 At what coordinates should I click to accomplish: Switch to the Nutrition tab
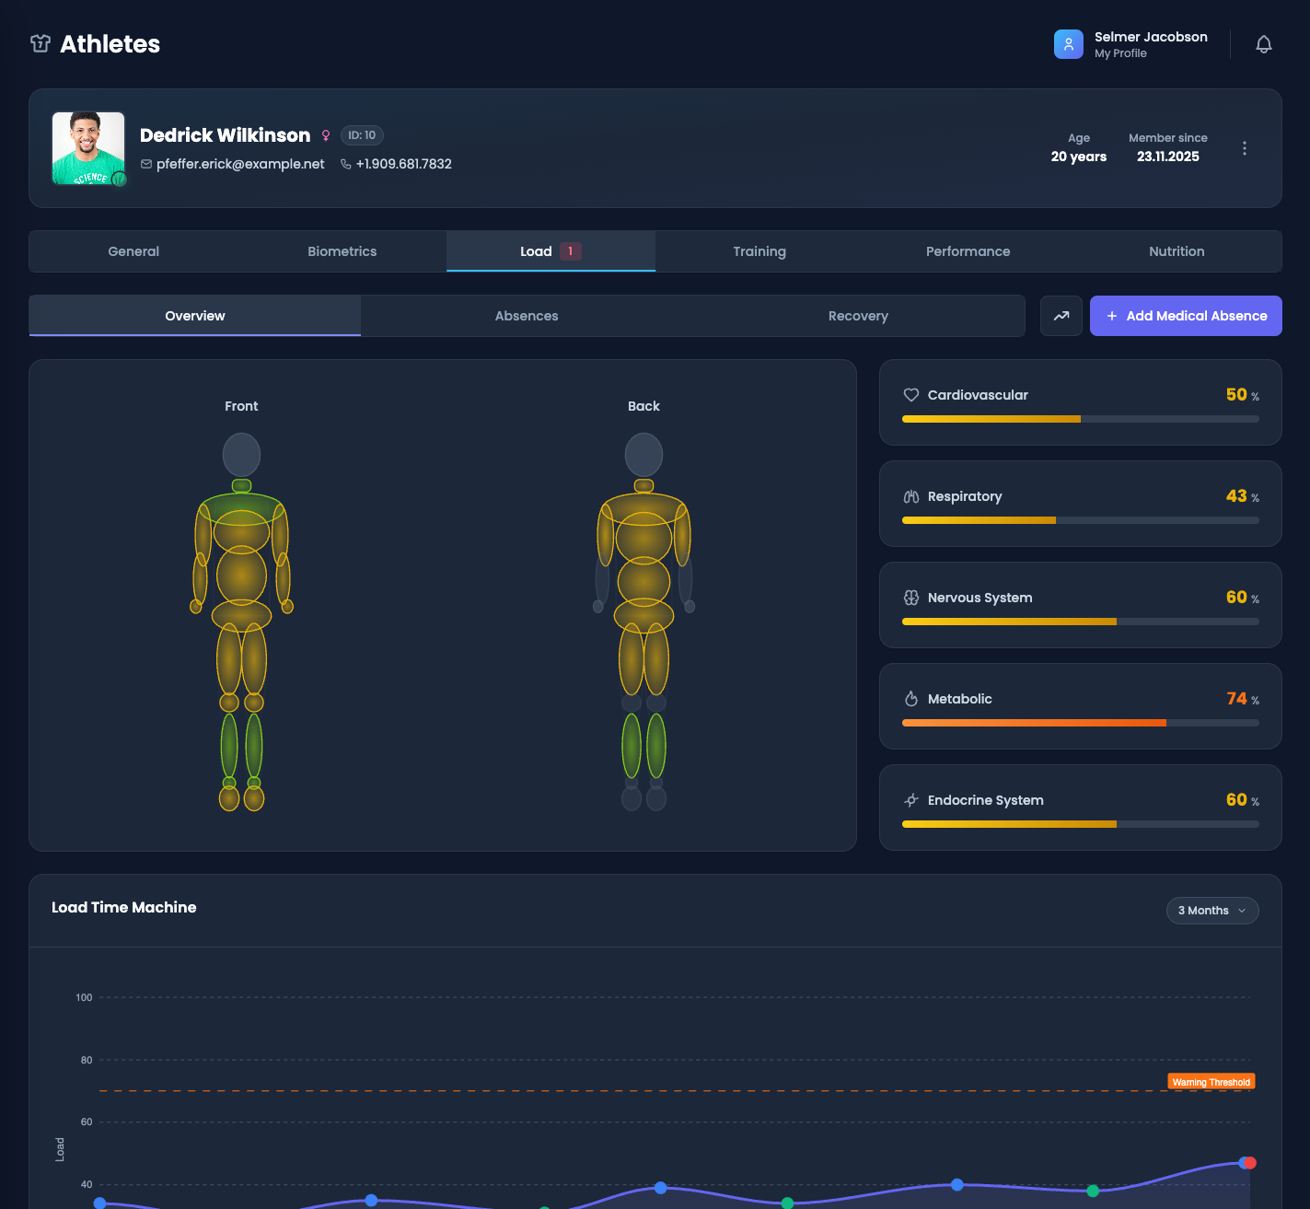1177,250
